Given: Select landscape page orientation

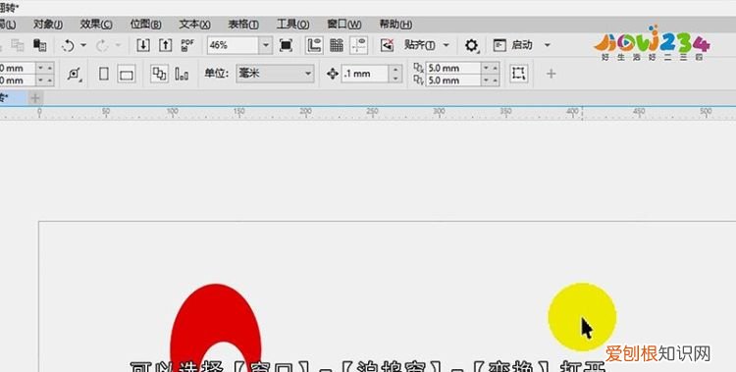Looking at the screenshot, I should (126, 74).
